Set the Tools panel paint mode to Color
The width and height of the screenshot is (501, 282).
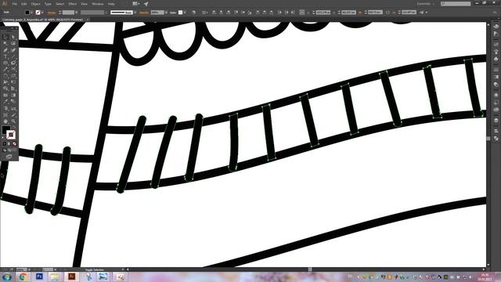tap(5, 144)
